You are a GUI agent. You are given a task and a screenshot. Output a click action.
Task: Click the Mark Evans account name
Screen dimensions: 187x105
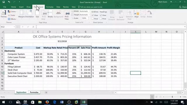pyautogui.click(x=163, y=2)
